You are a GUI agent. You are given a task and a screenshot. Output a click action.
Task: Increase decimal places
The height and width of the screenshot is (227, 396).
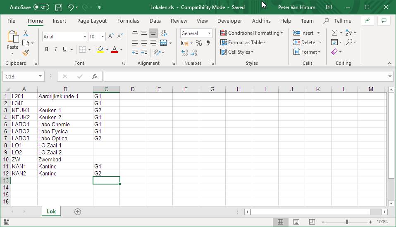pyautogui.click(x=185, y=52)
